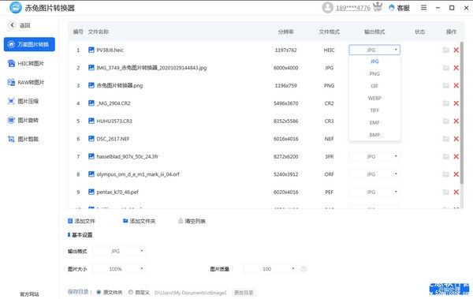473x299 pixels.
Task: Click the 添加文件 add file button
Action: (81, 221)
